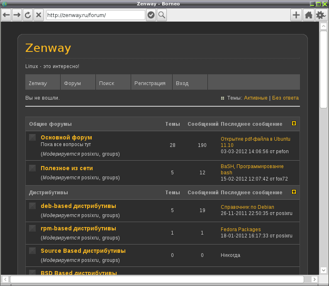Click the vertical scrollbar thumb

324,69
